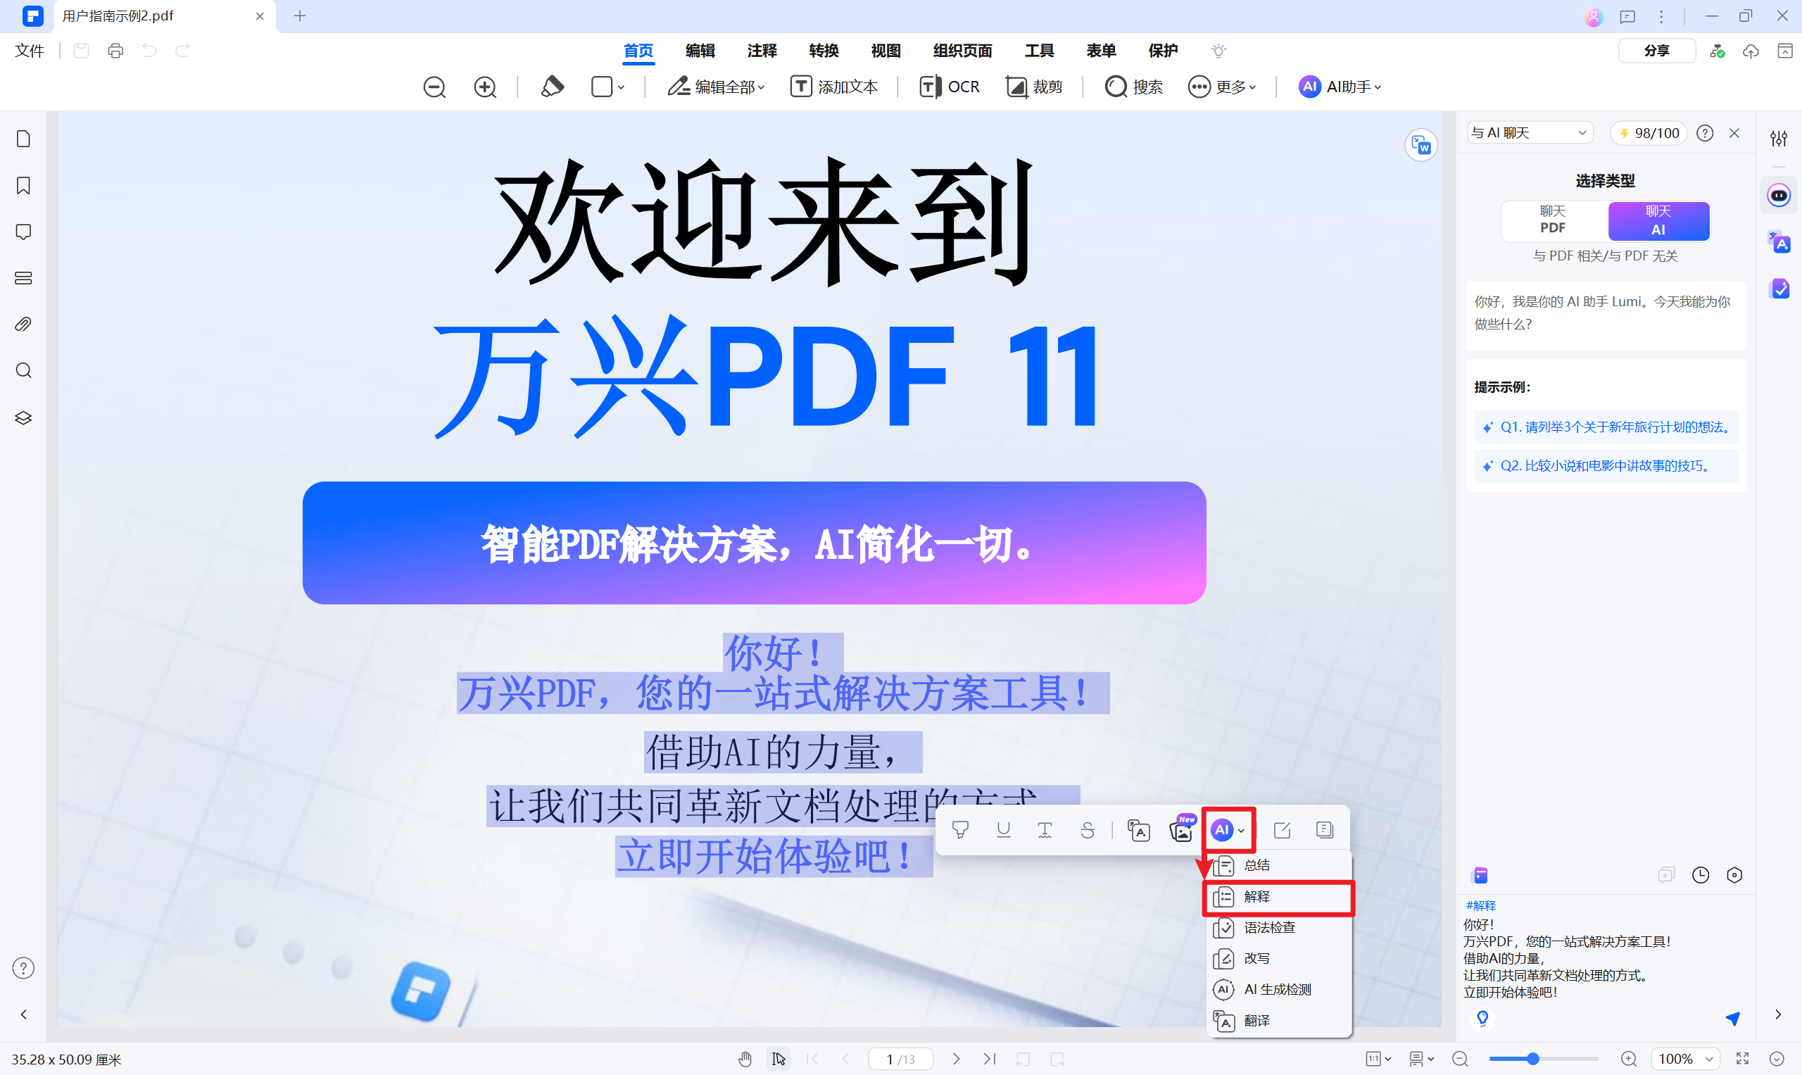The image size is (1802, 1075).
Task: Open the bookmarks sidebar
Action: tap(23, 185)
